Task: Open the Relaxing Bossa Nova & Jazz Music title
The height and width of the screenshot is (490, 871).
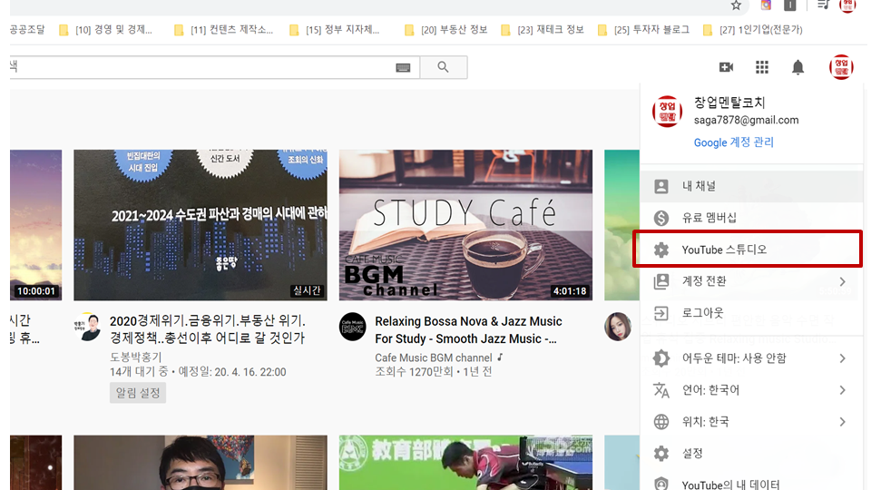Action: (468, 330)
